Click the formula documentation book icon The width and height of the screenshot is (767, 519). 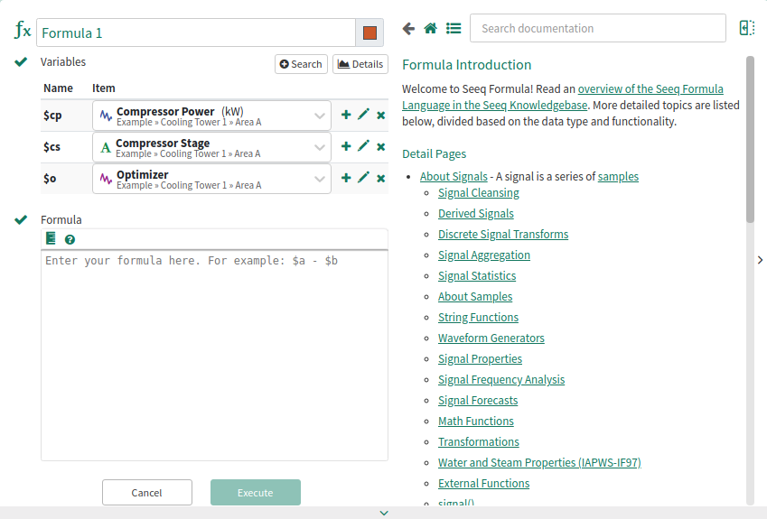[x=51, y=238]
